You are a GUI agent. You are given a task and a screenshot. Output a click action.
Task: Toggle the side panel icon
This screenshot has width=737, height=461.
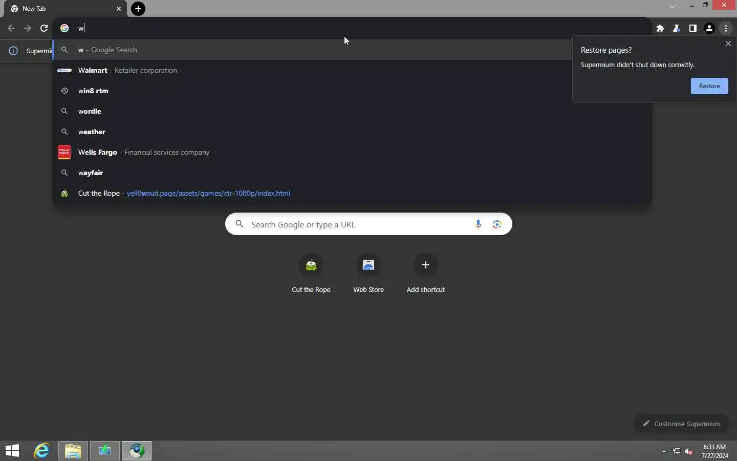pyautogui.click(x=693, y=29)
